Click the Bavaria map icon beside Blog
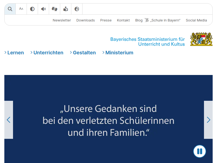217x163 pixels. pyautogui.click(x=146, y=20)
